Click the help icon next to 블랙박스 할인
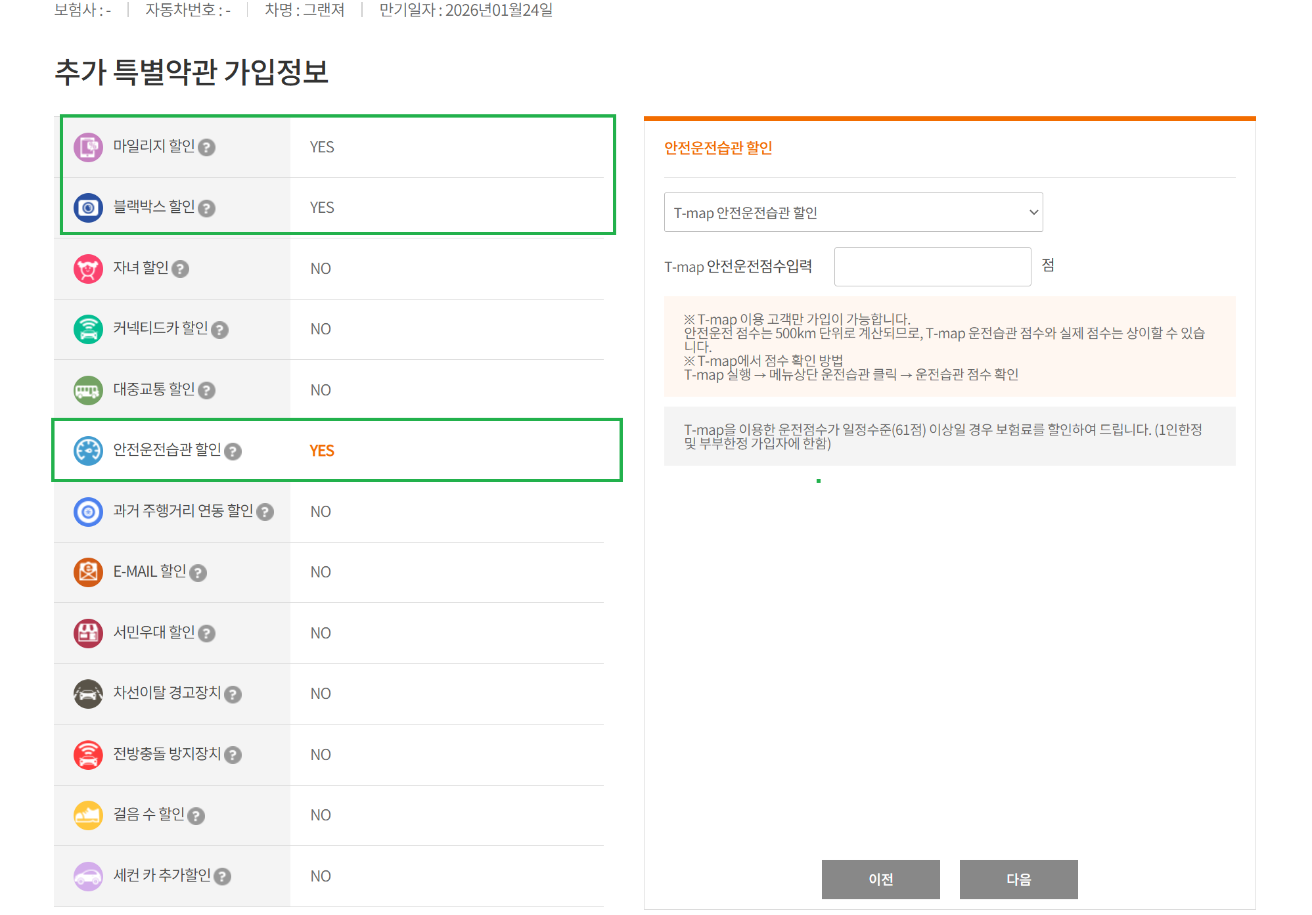 pyautogui.click(x=206, y=208)
